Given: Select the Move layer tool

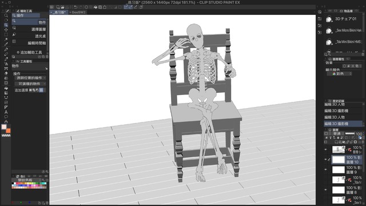Looking at the screenshot, I should point(6,30).
